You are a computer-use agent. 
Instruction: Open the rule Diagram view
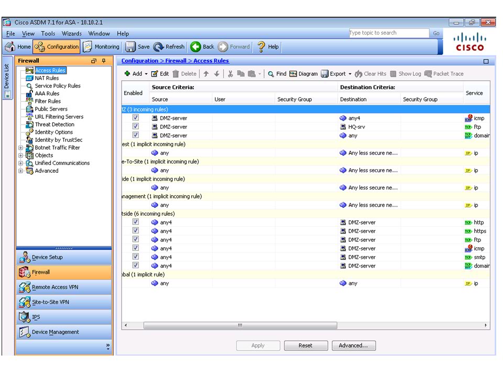(x=304, y=74)
